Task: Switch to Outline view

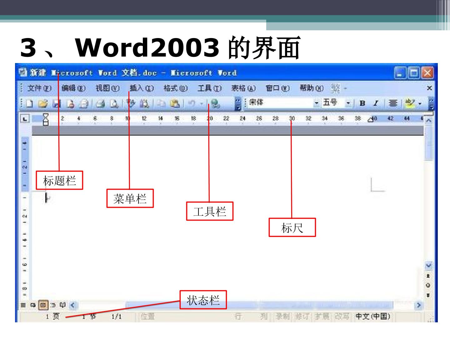Action: tap(53, 305)
